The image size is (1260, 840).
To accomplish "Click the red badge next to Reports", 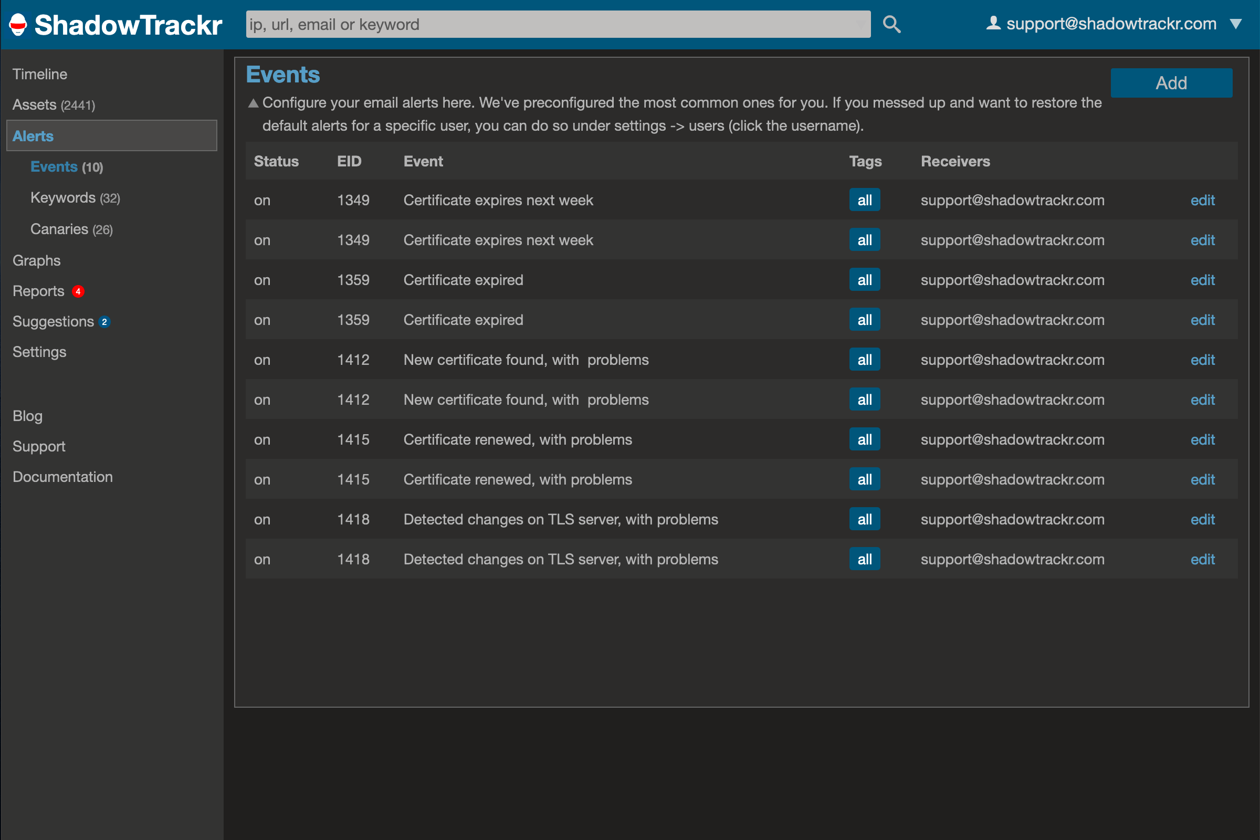I will click(x=78, y=291).
